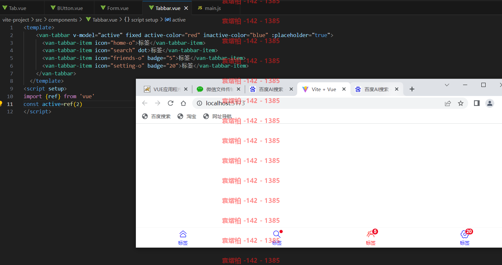Screen dimensions: 502x265
Task: Click the src breadcrumb segment
Action: tap(39, 20)
